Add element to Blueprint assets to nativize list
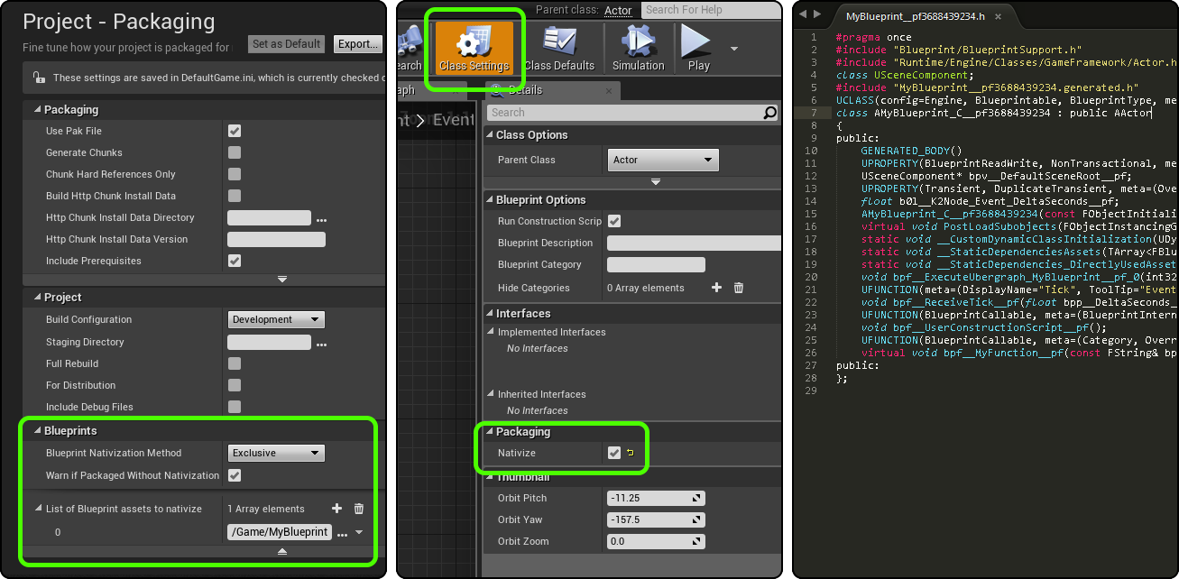This screenshot has width=1179, height=579. [337, 509]
